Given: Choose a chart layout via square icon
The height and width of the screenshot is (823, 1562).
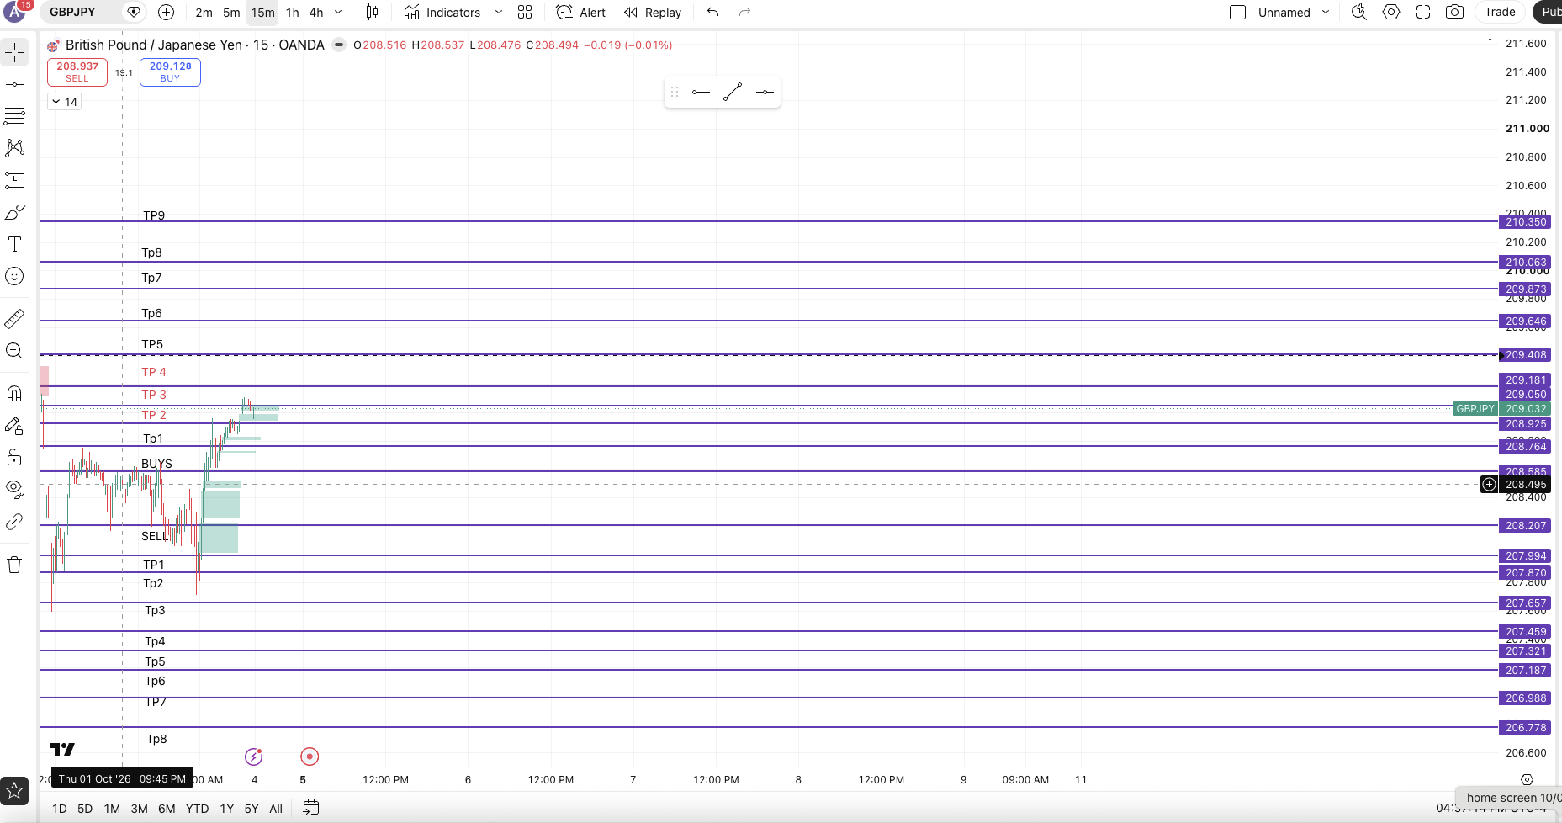Looking at the screenshot, I should tap(1237, 12).
